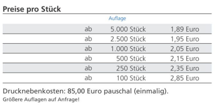
Task: Select the 1,89 Euro price
Action: click(185, 29)
